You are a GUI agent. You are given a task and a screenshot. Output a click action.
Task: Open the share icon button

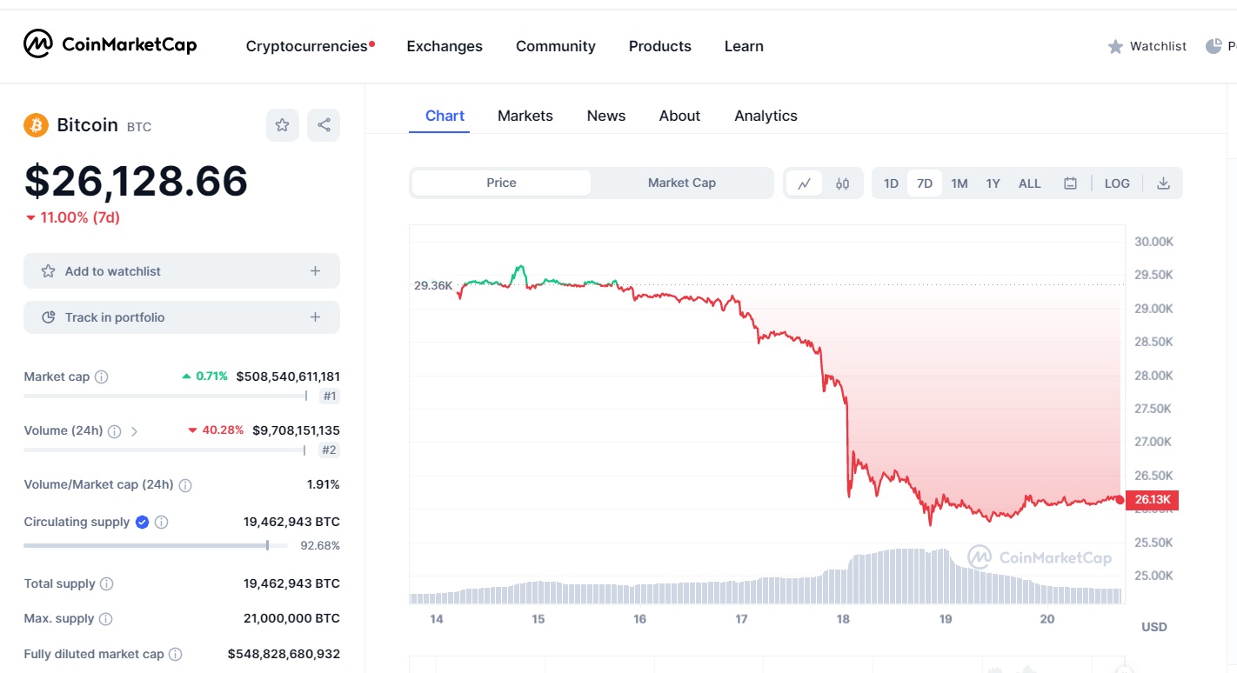[324, 125]
